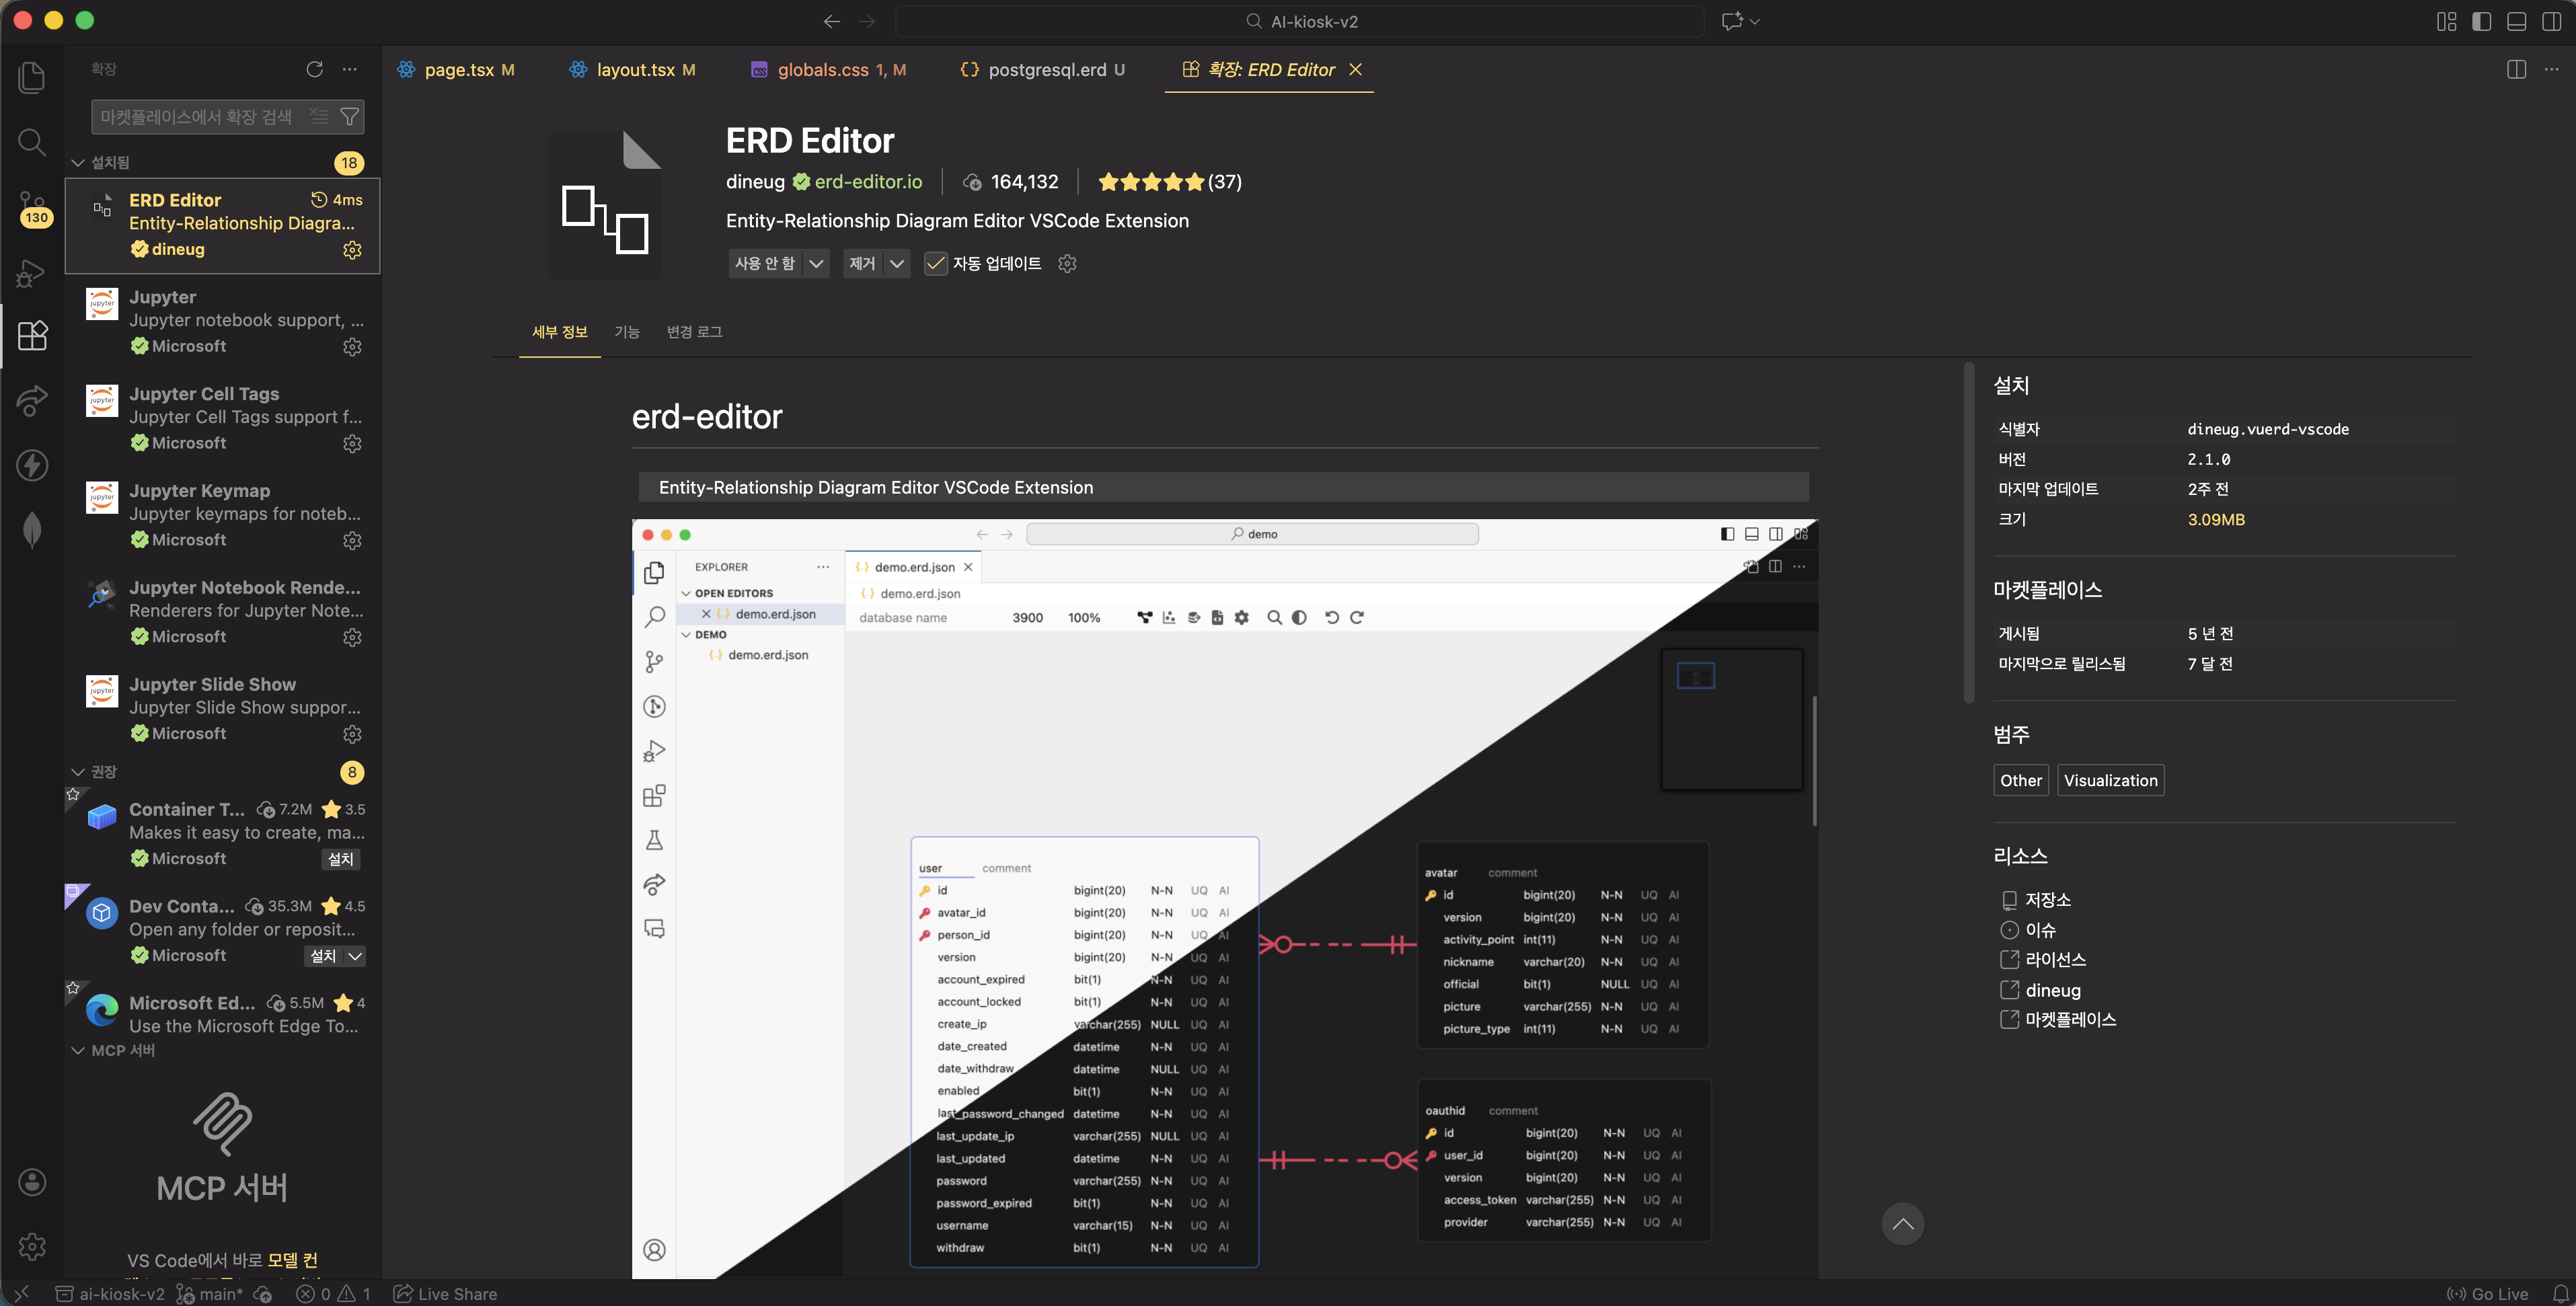Open the Thunder Client lightning icon

[32, 465]
